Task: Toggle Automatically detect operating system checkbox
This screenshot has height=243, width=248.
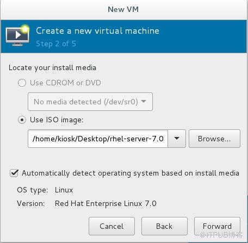Action: click(x=14, y=173)
